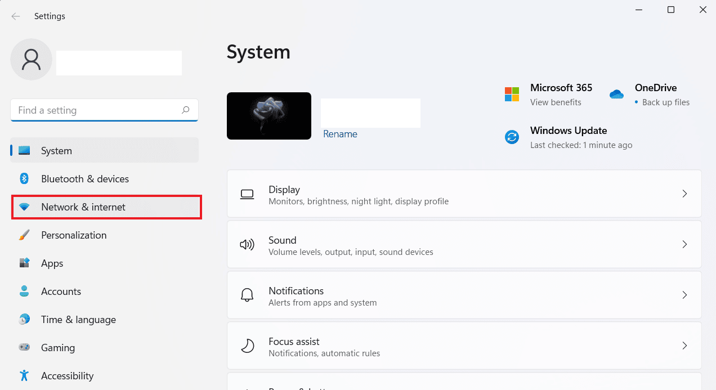Image resolution: width=716 pixels, height=390 pixels.
Task: Click the Display monitor icon
Action: pyautogui.click(x=247, y=194)
